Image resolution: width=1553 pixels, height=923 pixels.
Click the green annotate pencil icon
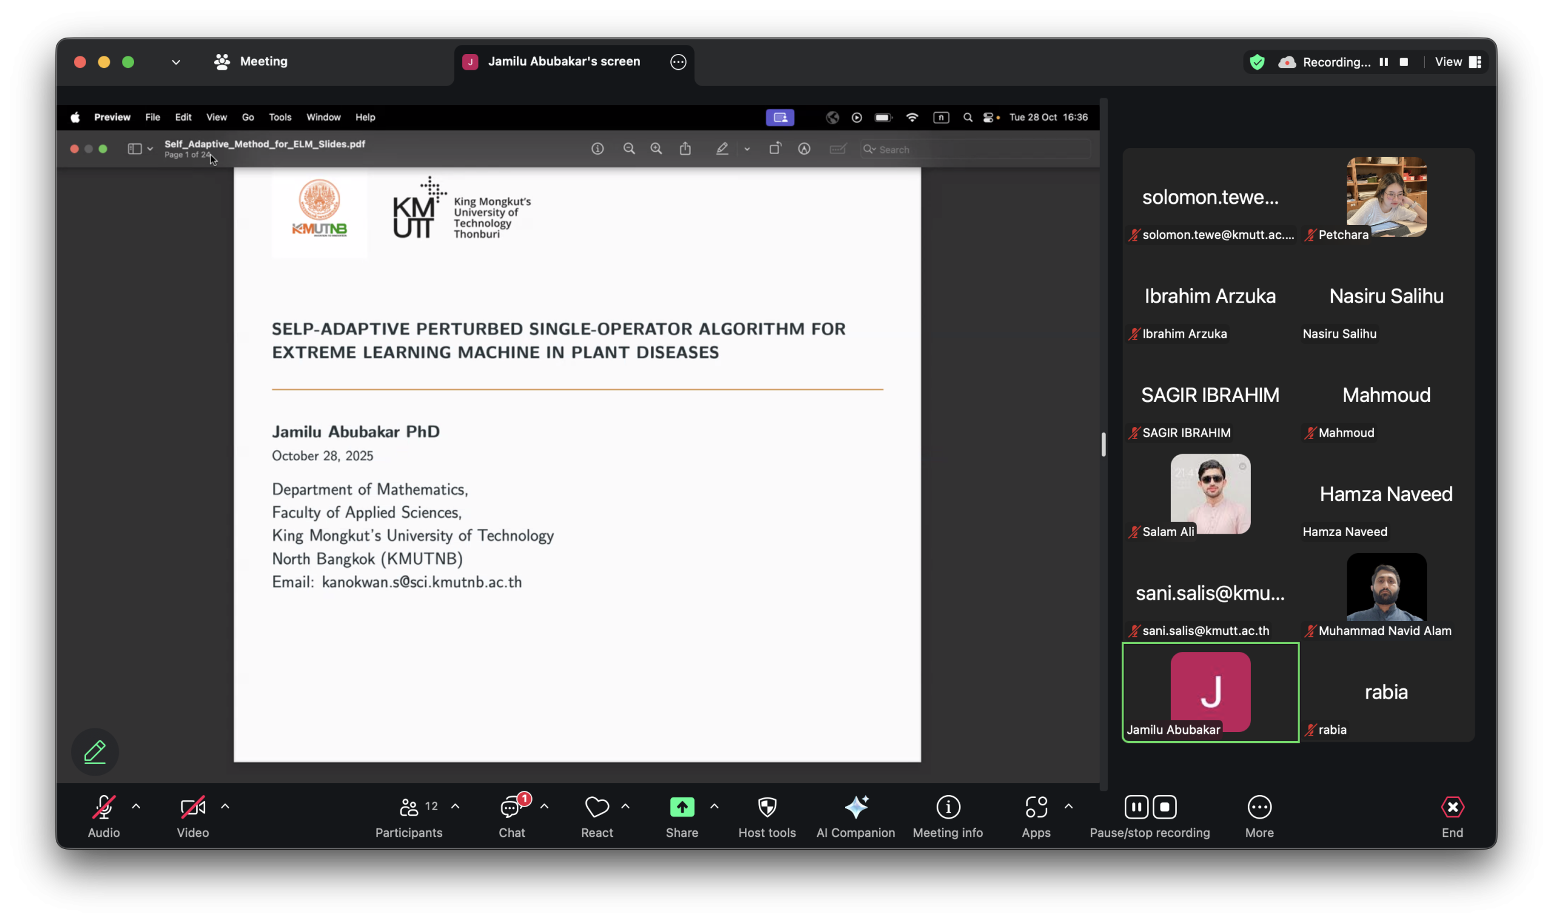(95, 751)
